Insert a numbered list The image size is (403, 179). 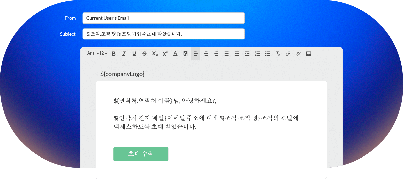pyautogui.click(x=257, y=54)
